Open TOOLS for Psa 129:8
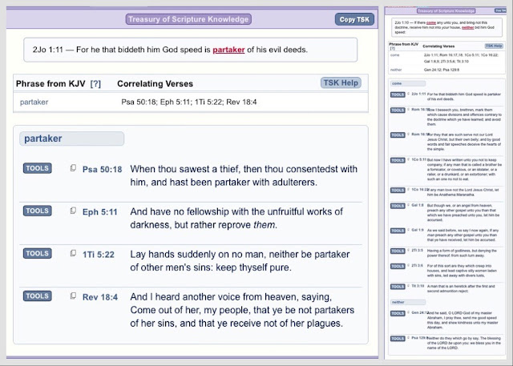Image resolution: width=513 pixels, height=366 pixels. (x=398, y=339)
